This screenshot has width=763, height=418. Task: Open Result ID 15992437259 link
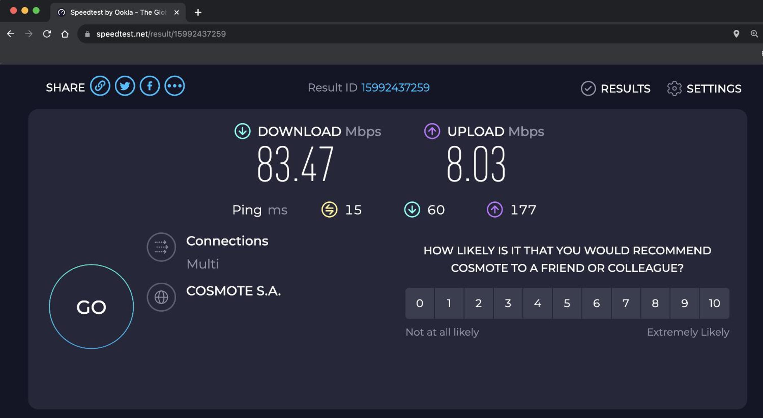tap(395, 88)
